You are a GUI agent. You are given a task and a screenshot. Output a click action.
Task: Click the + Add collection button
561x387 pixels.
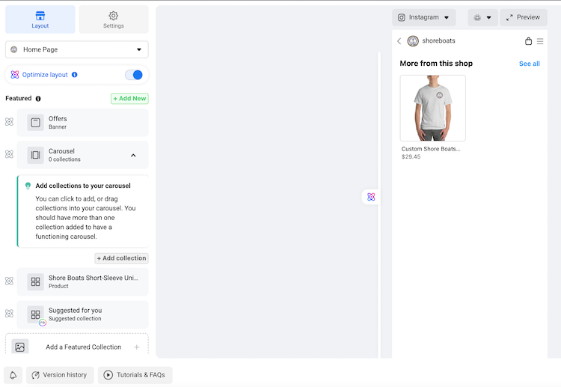[x=121, y=258]
